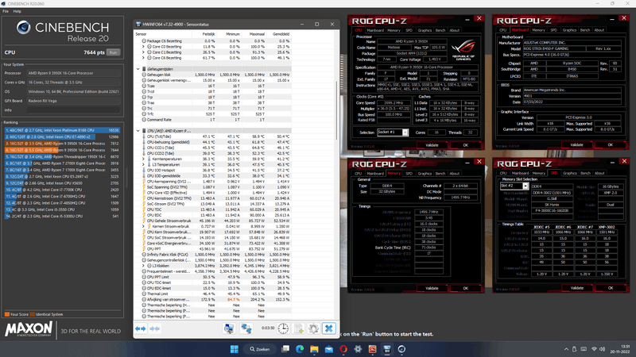This screenshot has height=357, width=636.
Task: Start HWiNFO logging with document-plus icon
Action: coord(299,328)
